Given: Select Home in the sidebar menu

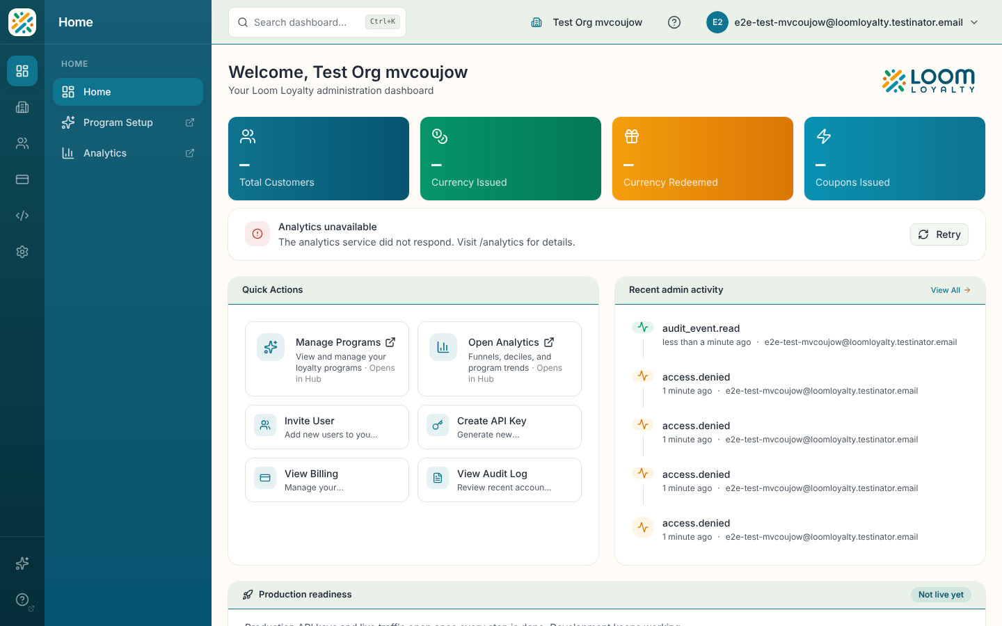Looking at the screenshot, I should [128, 92].
